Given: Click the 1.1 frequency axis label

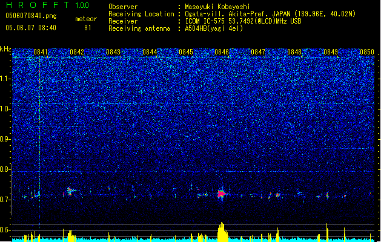Looking at the screenshot, I should tap(5, 79).
